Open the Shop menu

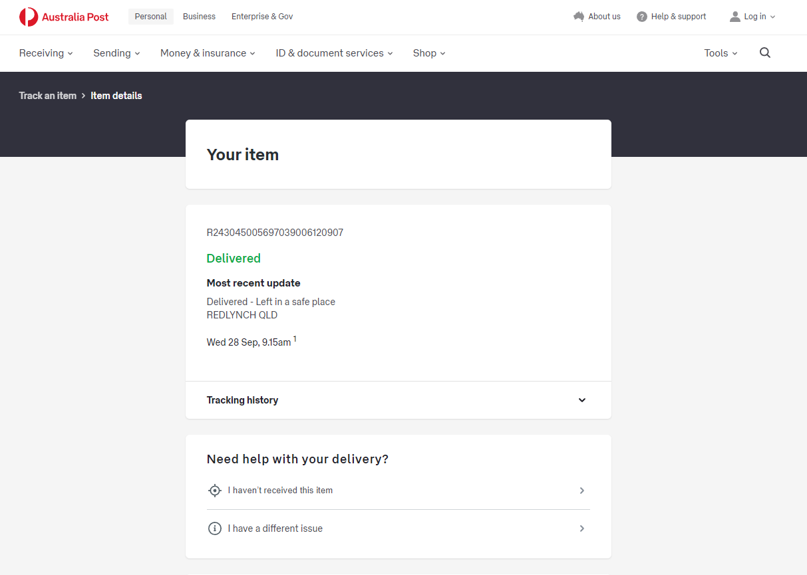coord(429,53)
